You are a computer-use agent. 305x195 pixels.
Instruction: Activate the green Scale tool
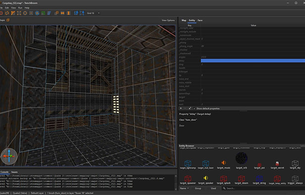click(x=43, y=13)
